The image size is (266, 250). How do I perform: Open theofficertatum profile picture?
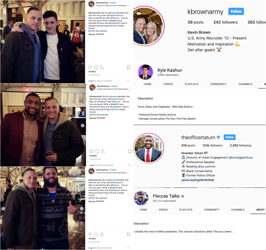(x=148, y=148)
